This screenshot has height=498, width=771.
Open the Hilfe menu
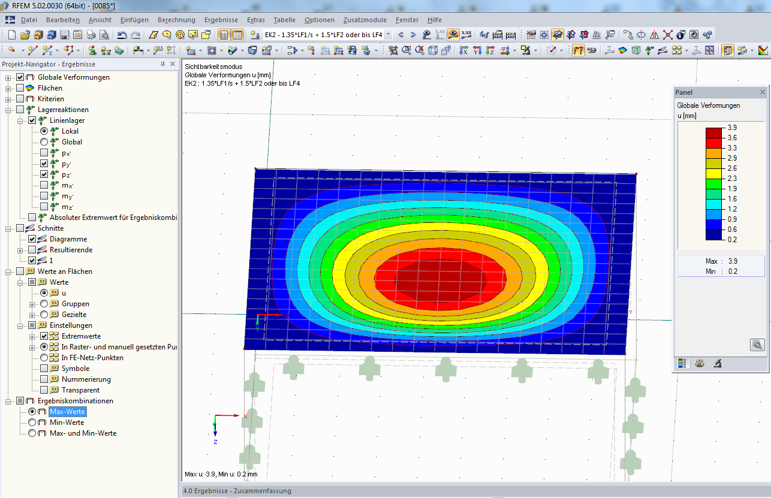coord(435,20)
